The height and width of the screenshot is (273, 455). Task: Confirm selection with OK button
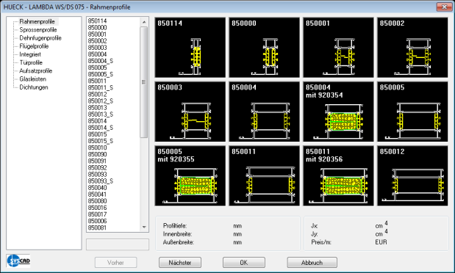click(244, 263)
